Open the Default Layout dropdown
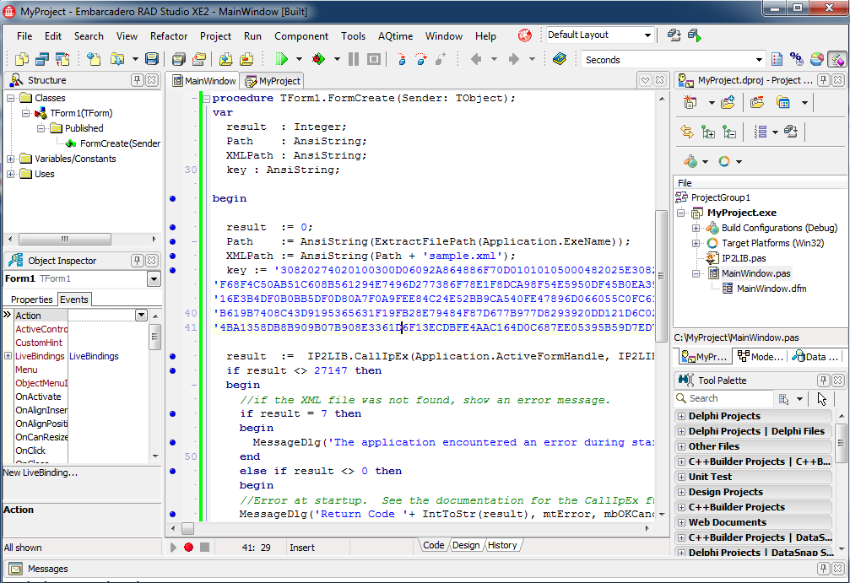 coord(647,35)
